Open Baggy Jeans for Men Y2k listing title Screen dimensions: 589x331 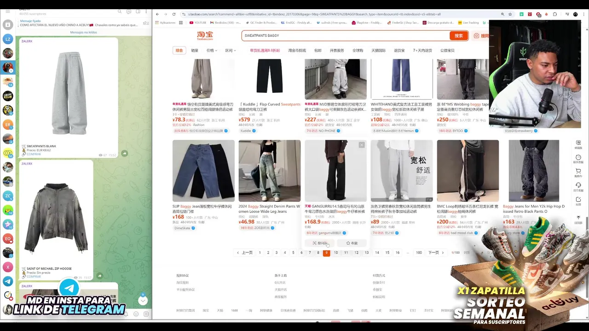click(534, 209)
